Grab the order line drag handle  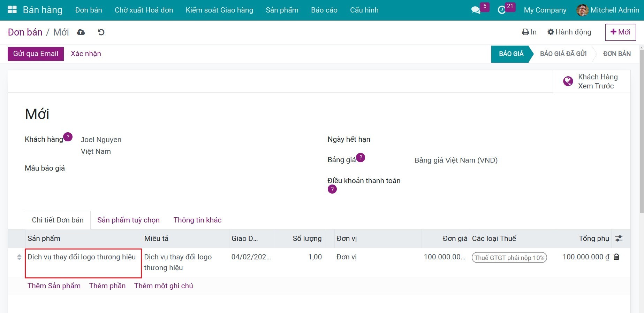[x=19, y=257]
